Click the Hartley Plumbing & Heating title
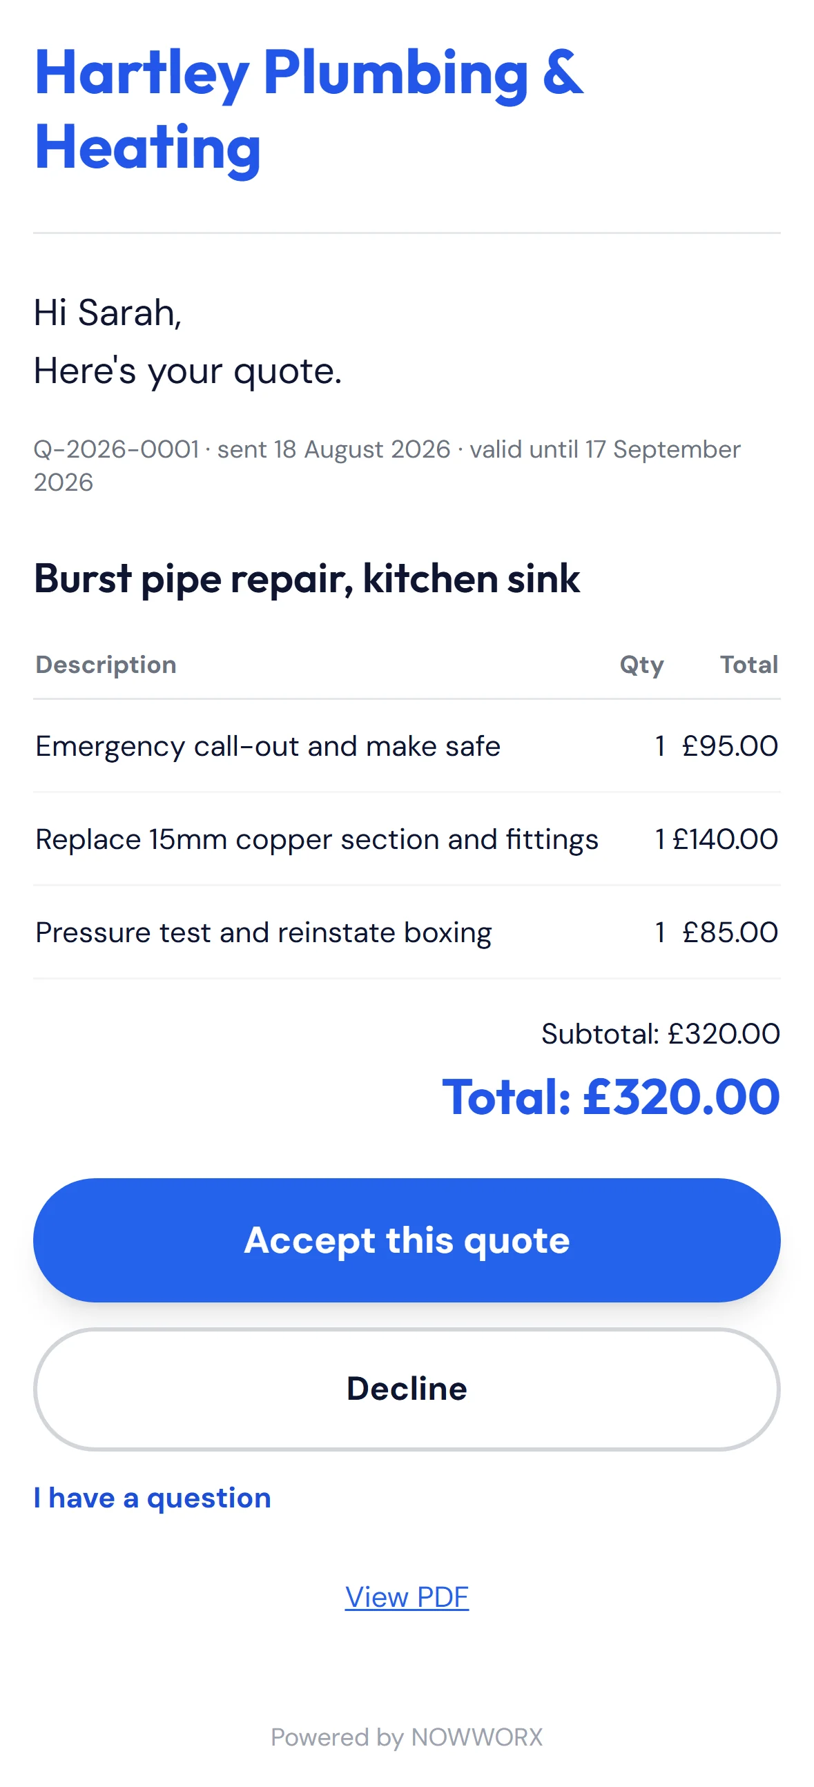This screenshot has height=1787, width=814. 309,110
